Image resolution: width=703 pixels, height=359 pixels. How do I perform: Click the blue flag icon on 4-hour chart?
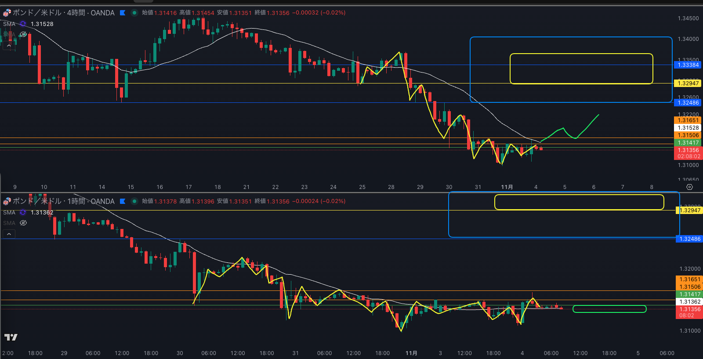[123, 13]
